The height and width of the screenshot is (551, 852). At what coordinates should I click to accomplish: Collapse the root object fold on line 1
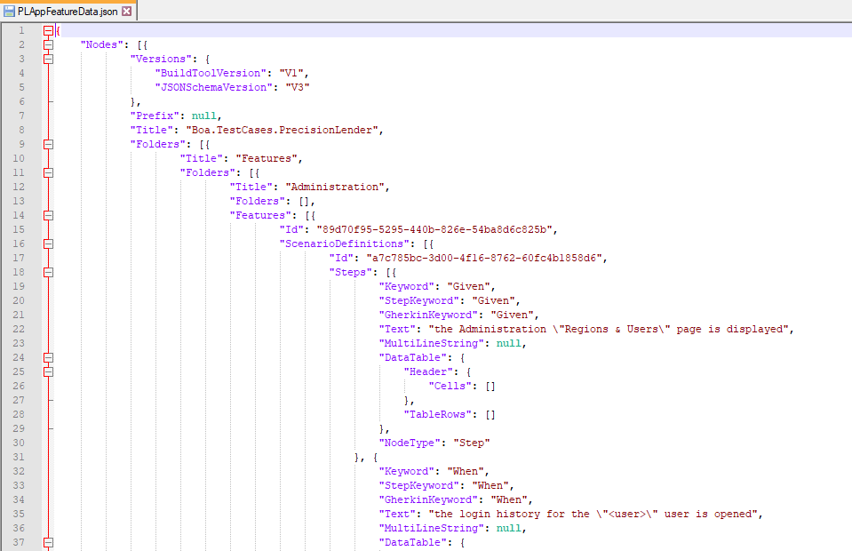point(48,30)
